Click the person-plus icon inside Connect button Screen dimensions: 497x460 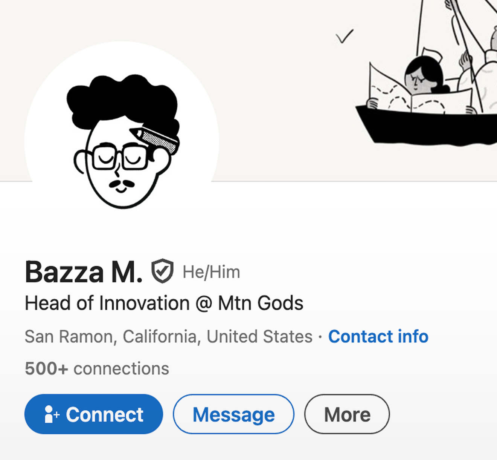click(x=51, y=414)
